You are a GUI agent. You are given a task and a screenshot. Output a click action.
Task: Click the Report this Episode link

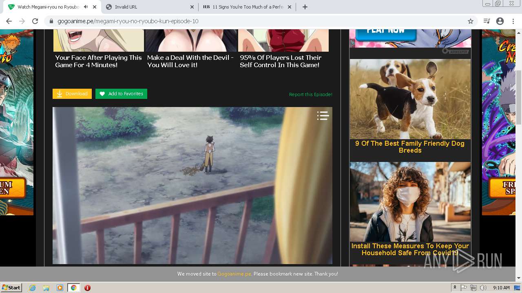[x=311, y=94]
